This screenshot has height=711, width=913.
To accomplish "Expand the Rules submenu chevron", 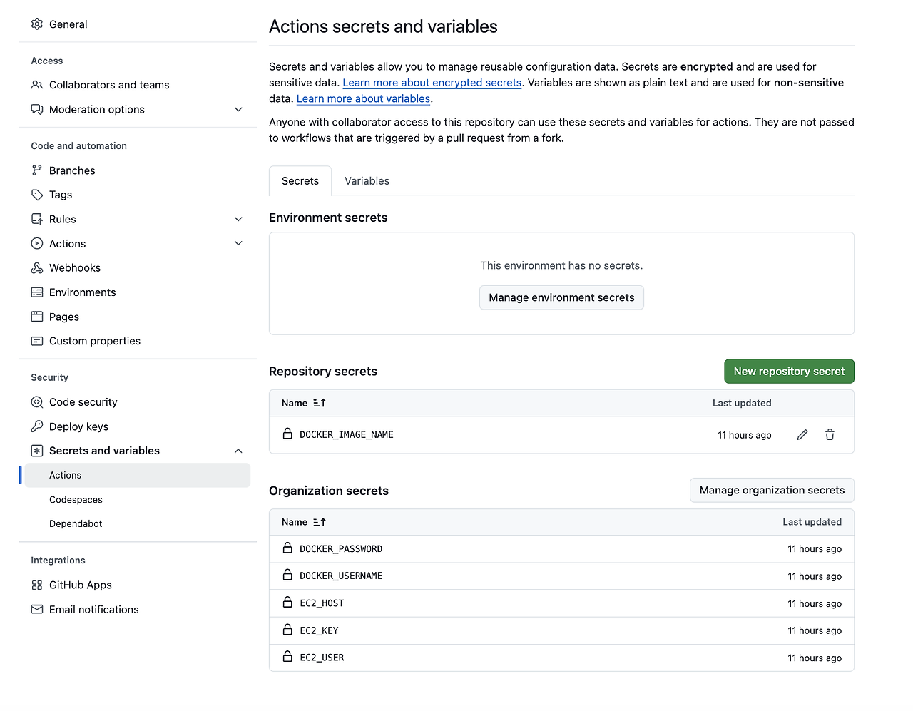I will coord(238,220).
